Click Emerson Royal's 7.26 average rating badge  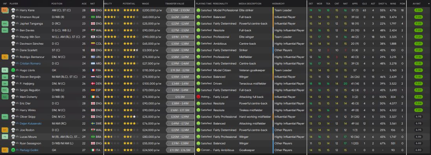point(418,17)
